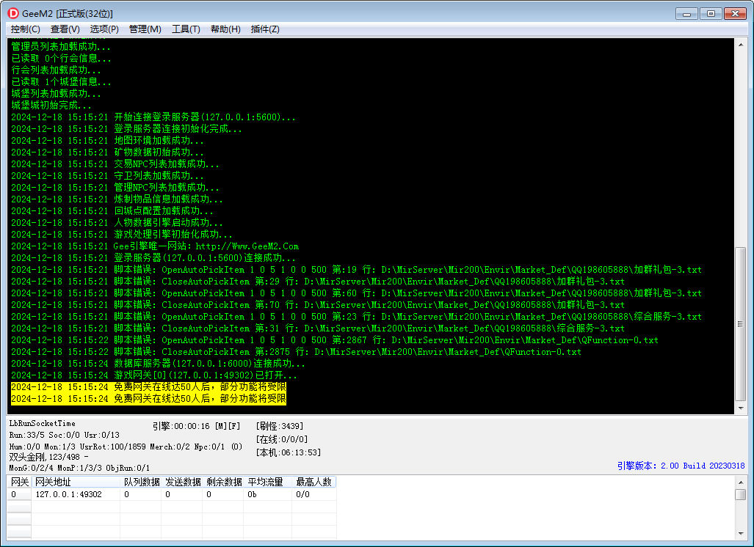Click the 管理员列表加载成功 log line
The image size is (754, 547).
coord(61,47)
